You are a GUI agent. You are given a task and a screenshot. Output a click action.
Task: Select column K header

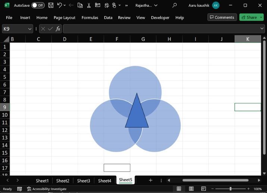[x=248, y=39]
